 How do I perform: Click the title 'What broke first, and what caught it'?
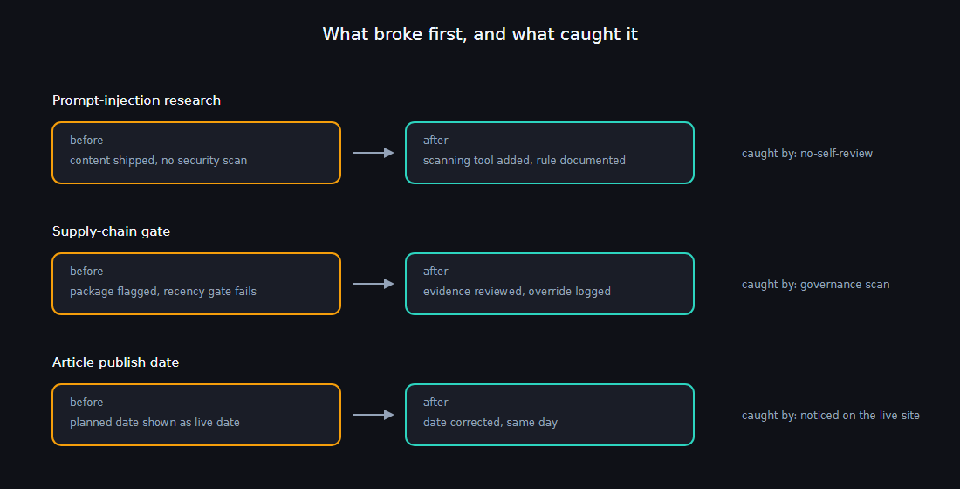click(480, 34)
